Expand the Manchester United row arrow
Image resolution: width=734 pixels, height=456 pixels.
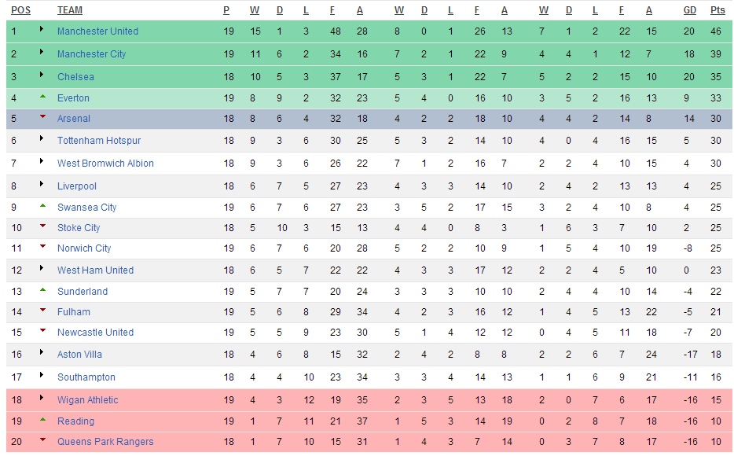[42, 29]
